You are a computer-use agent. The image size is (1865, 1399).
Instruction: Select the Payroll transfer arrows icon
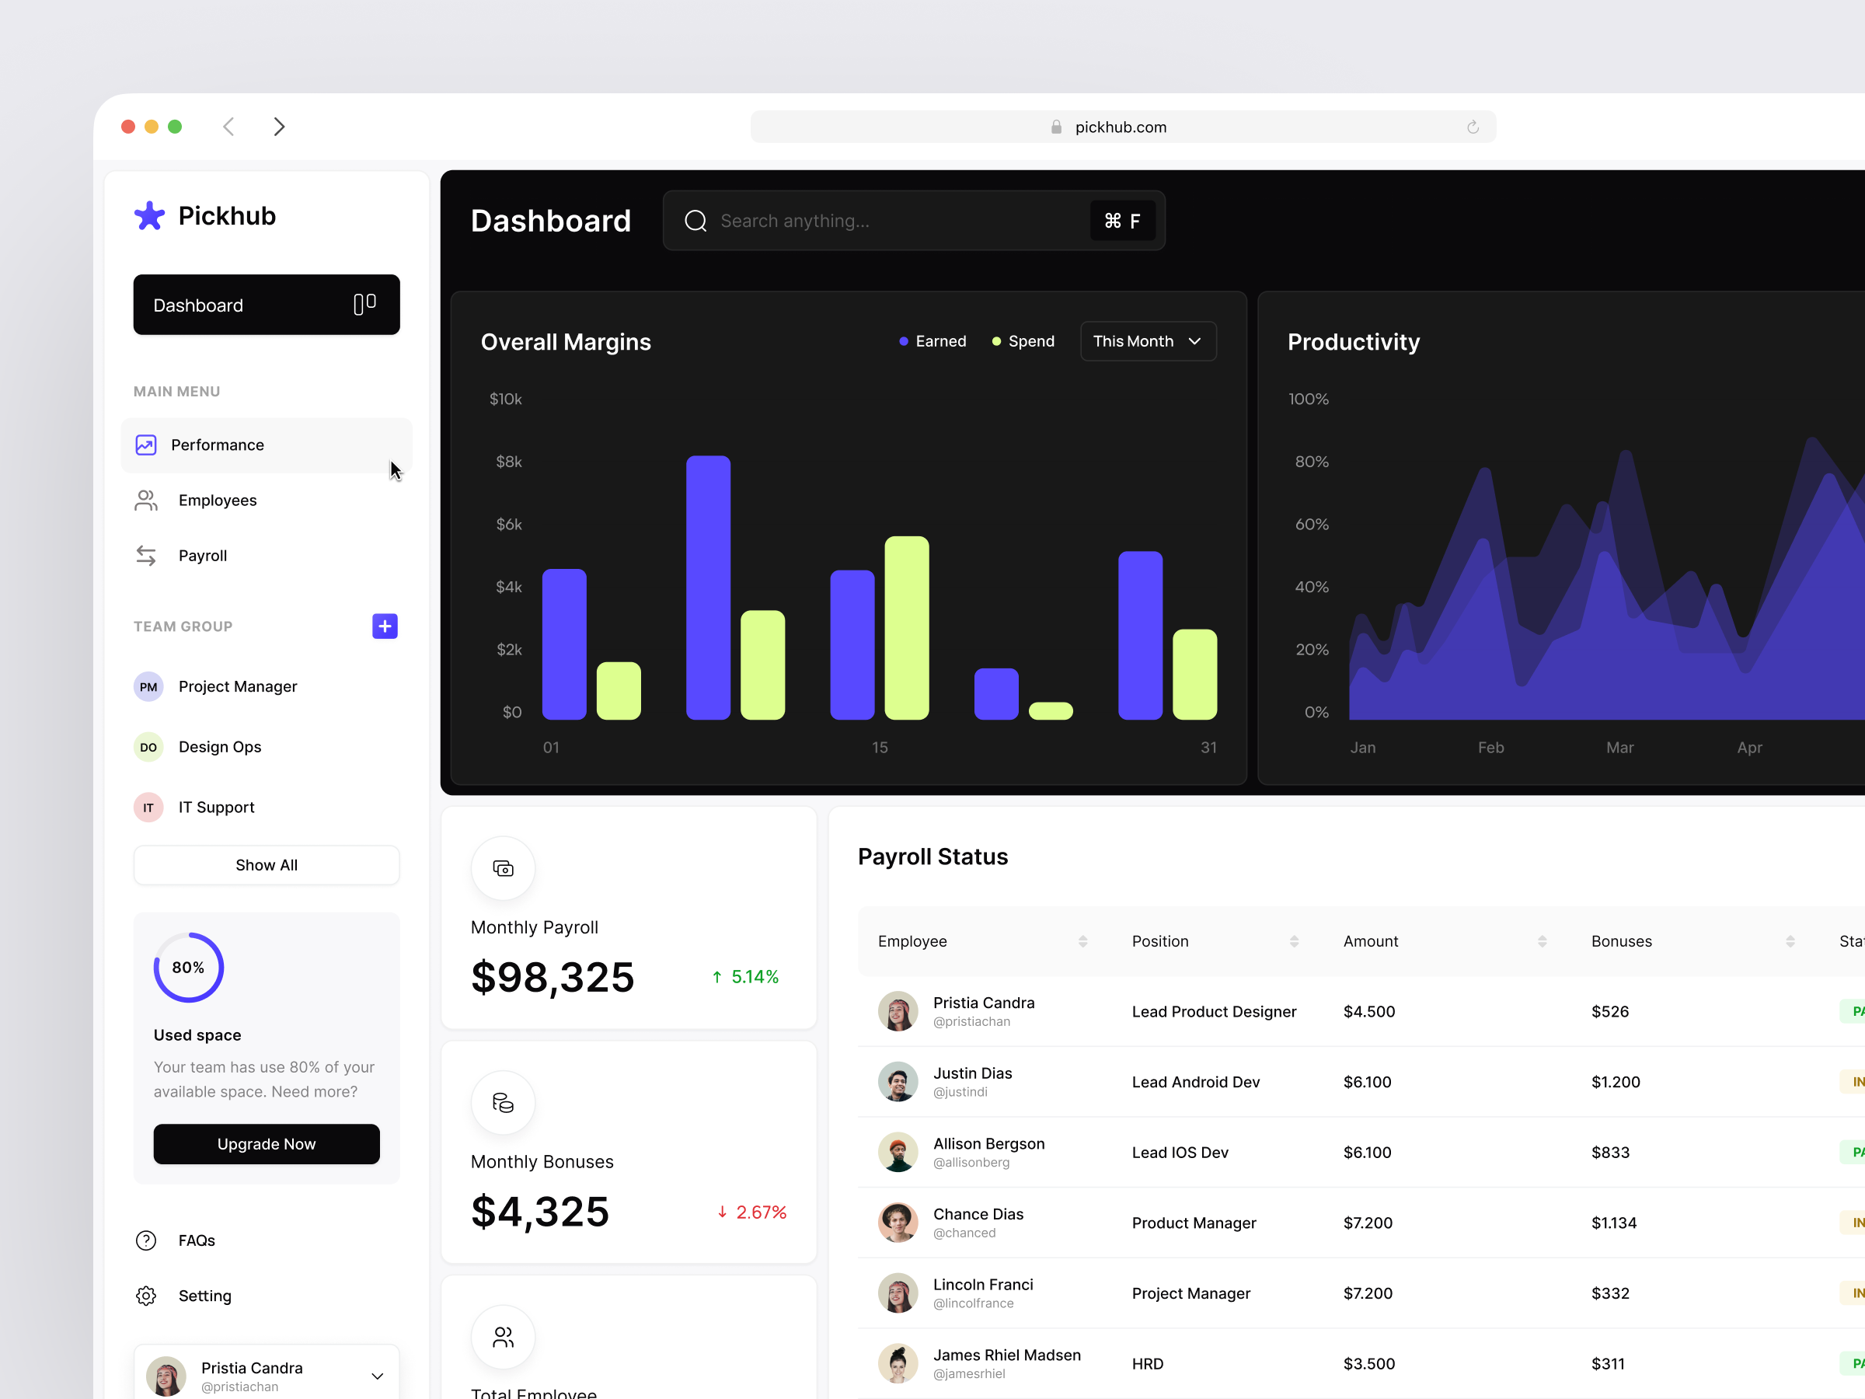coord(146,555)
